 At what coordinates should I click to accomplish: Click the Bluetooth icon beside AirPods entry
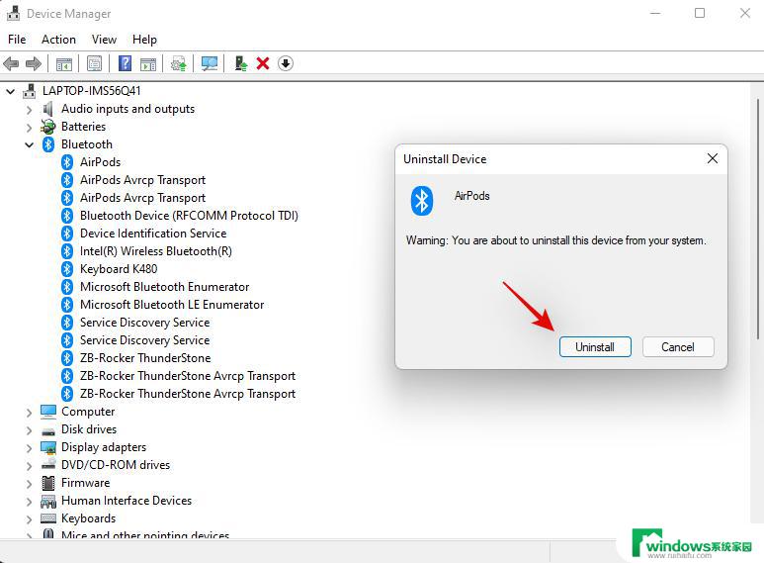click(67, 162)
